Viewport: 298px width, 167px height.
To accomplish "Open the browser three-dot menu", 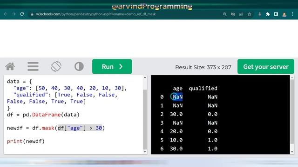I will click(292, 14).
